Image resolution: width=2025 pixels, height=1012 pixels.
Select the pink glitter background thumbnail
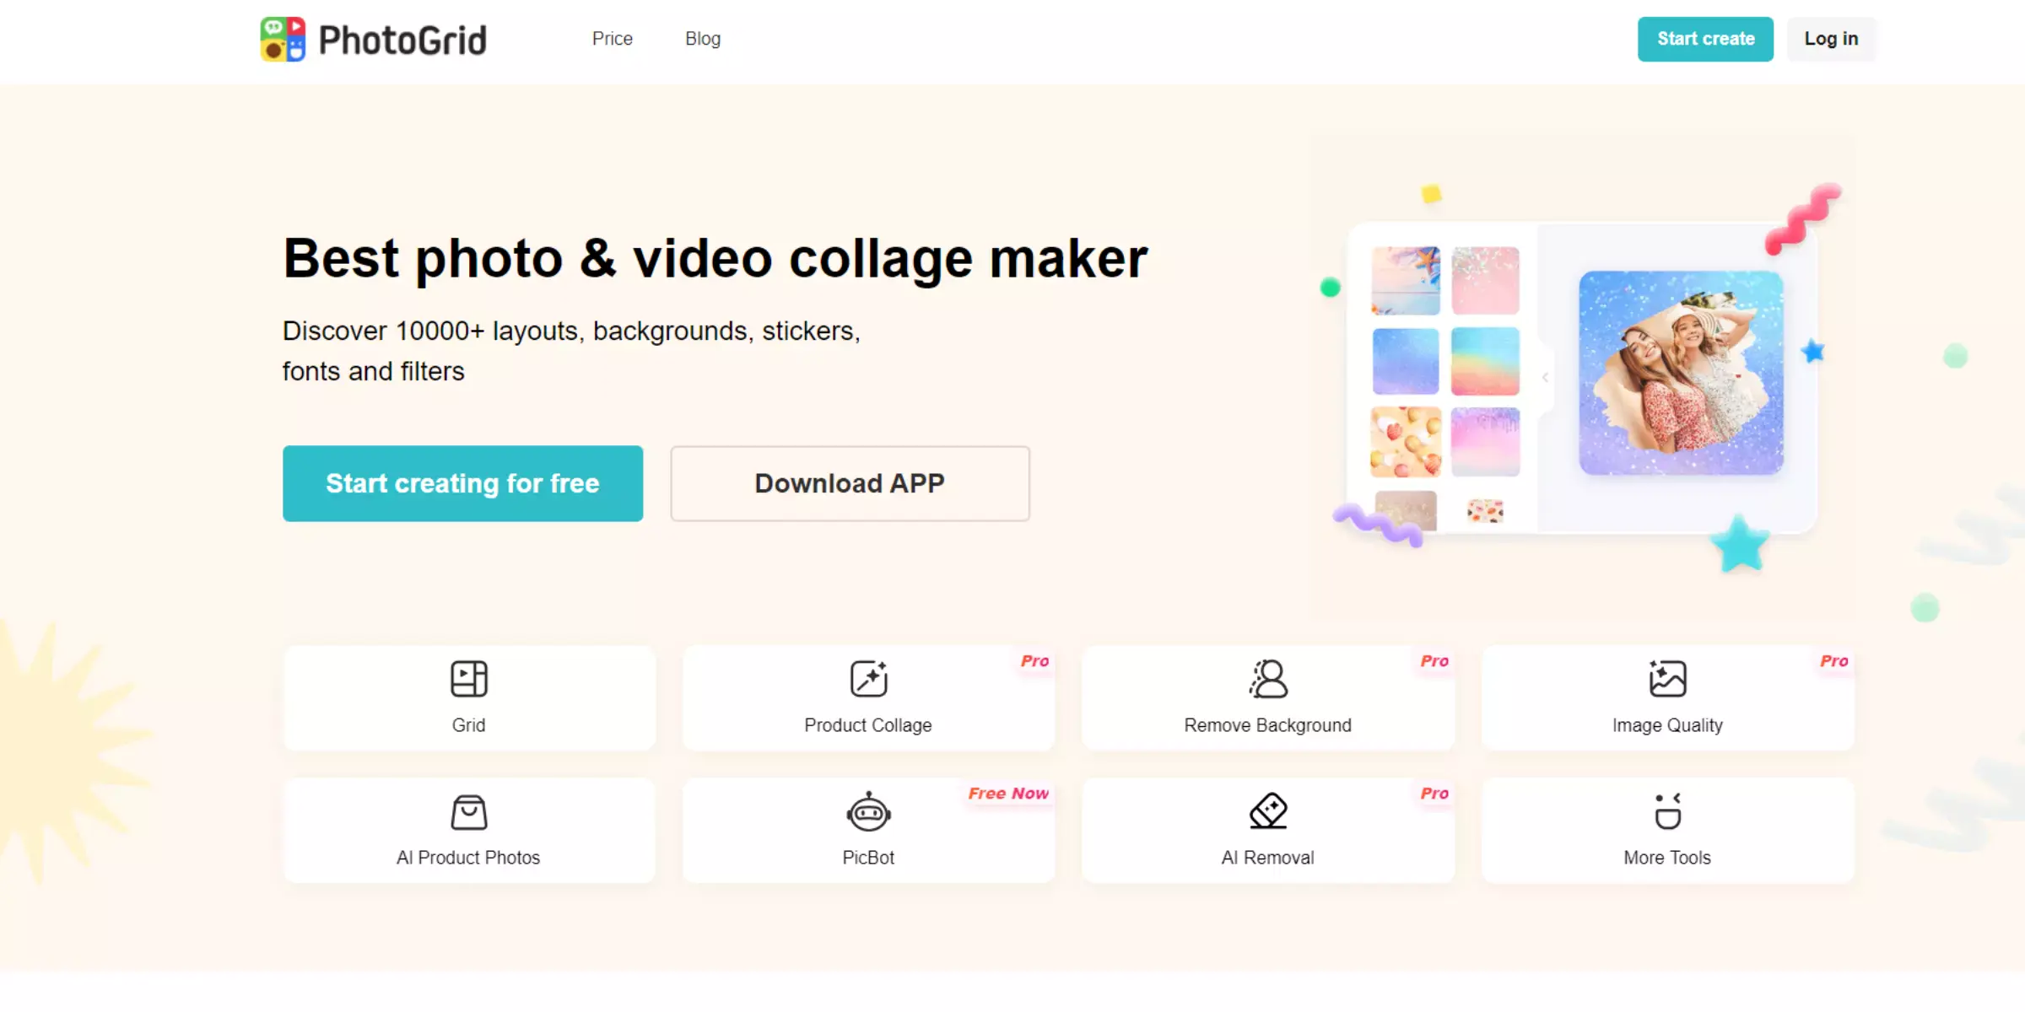point(1485,281)
